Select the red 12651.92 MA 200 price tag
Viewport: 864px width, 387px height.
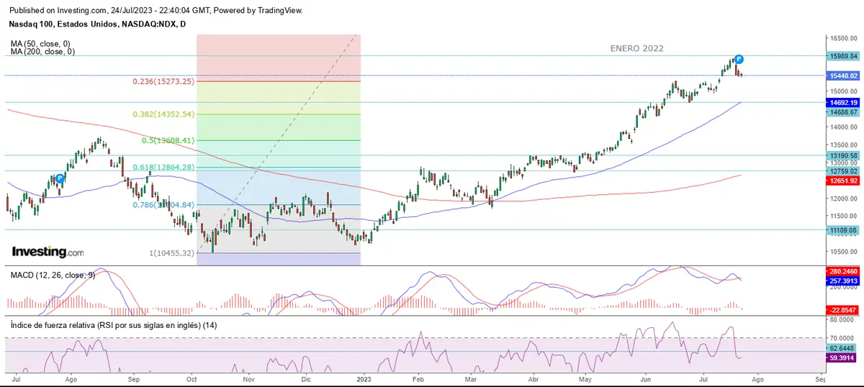tap(844, 181)
